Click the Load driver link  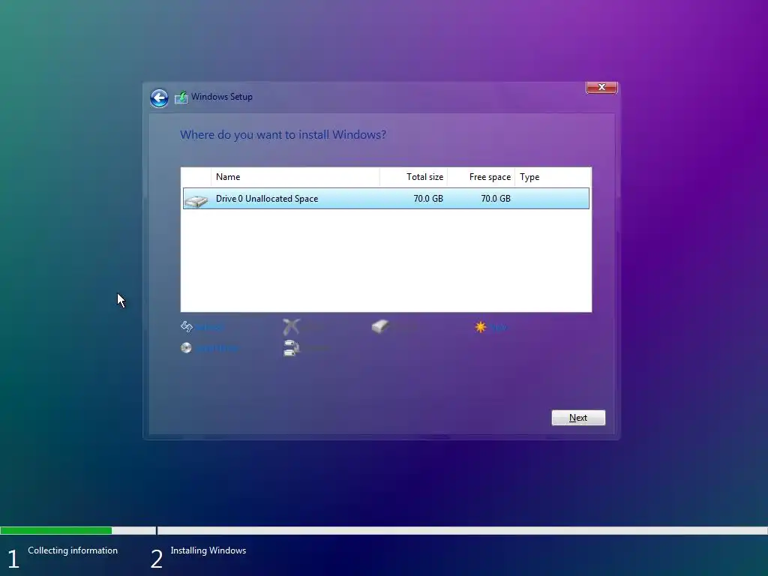click(217, 348)
